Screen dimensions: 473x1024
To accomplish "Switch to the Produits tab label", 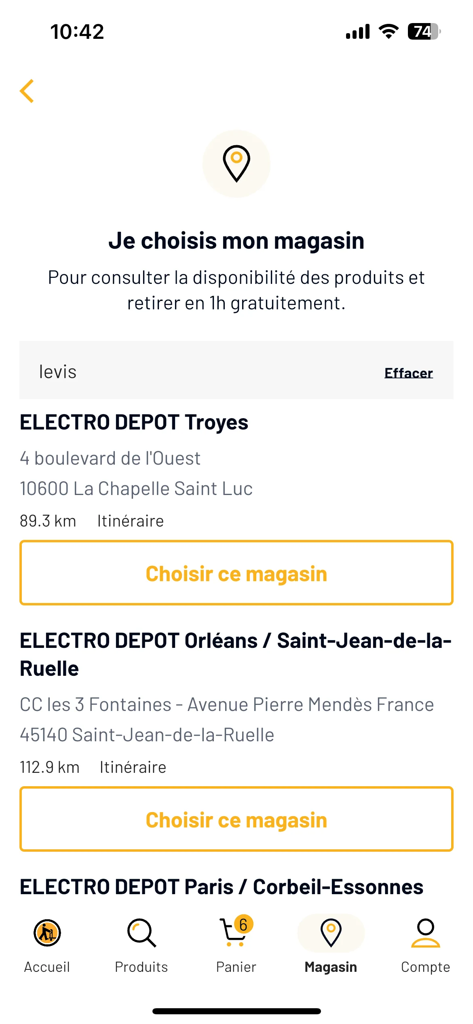I will point(141,967).
